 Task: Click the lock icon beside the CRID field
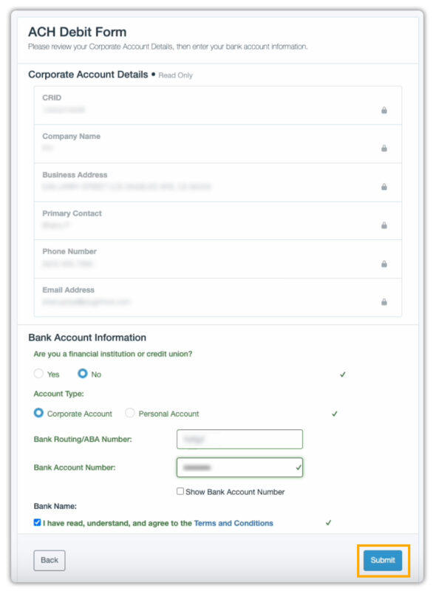(x=384, y=108)
